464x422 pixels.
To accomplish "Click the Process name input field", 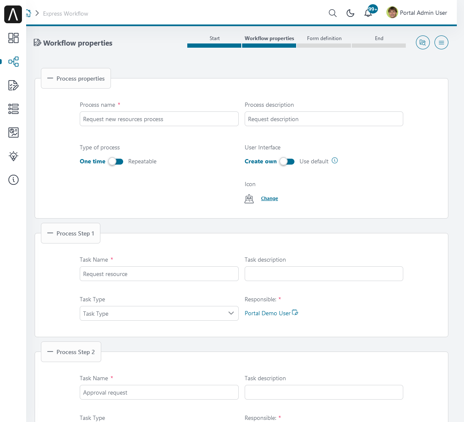I will tap(159, 119).
